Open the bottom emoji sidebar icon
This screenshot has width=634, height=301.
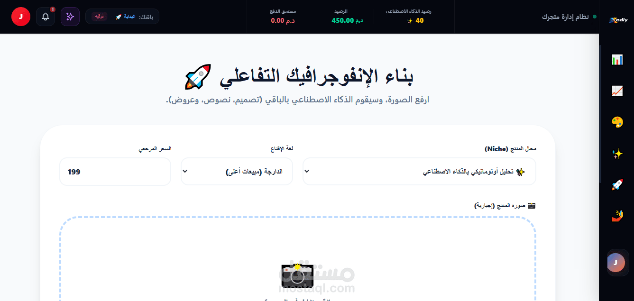tap(617, 216)
